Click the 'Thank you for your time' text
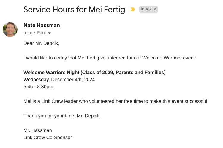This screenshot has width=223, height=148. [x=49, y=116]
